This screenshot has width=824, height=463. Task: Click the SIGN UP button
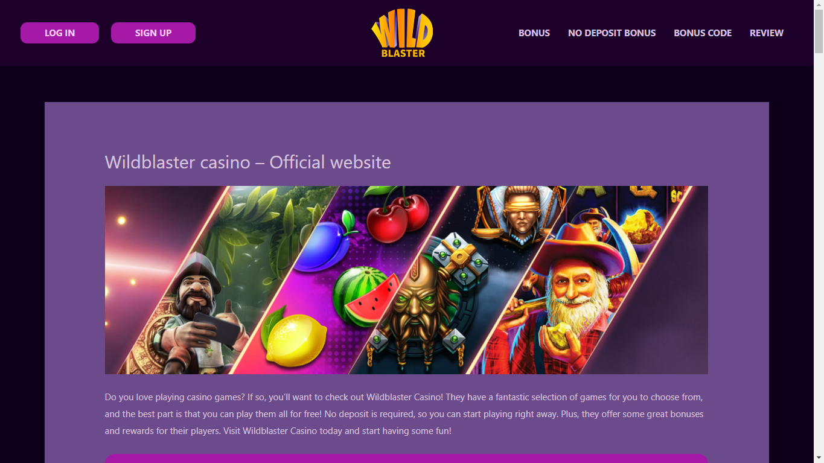click(x=153, y=33)
